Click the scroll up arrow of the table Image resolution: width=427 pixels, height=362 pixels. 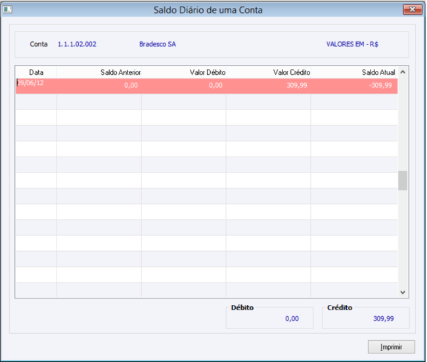403,72
